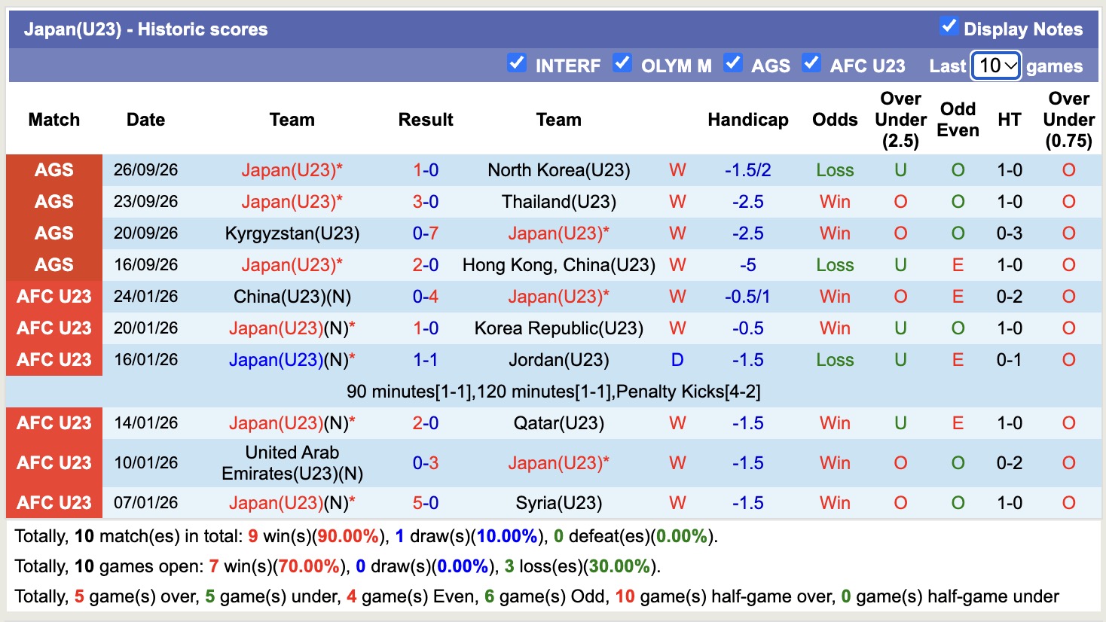Select the 0-3 half-time score for Kyrgyzstan
The image size is (1106, 622).
pos(1010,233)
